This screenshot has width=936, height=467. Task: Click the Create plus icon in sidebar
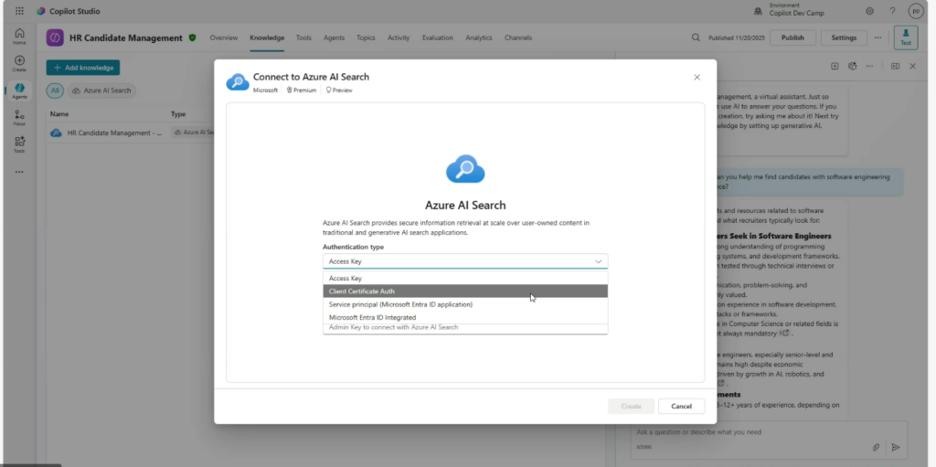point(19,63)
